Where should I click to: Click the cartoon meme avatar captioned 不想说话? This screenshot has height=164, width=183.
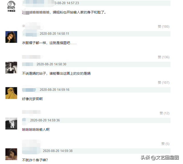tap(11, 6)
